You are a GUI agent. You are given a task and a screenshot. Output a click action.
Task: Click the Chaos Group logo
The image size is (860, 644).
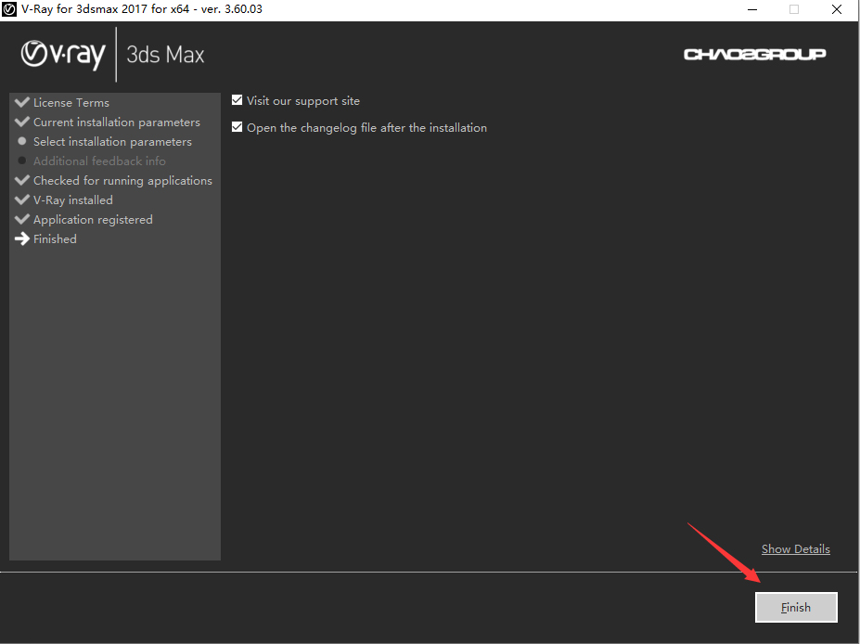click(754, 54)
